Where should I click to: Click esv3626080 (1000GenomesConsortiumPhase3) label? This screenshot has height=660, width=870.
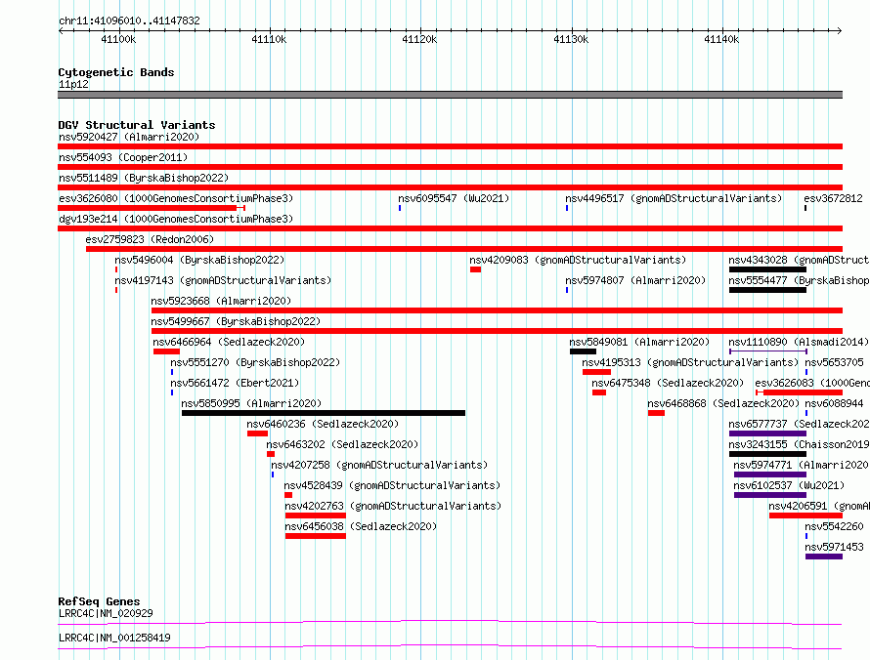pos(176,198)
